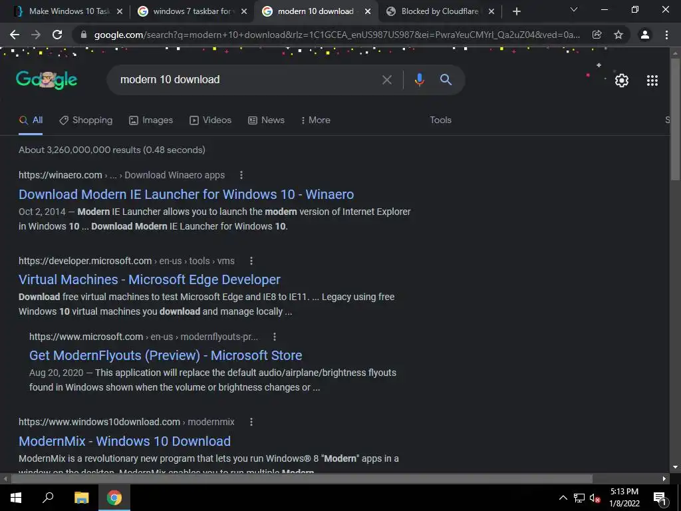Click the horizontal scrollbar right arrow
Image resolution: width=681 pixels, height=511 pixels.
[x=664, y=479]
